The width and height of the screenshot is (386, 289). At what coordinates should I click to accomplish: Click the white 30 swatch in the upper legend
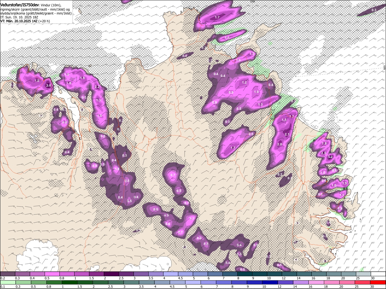[378, 274]
